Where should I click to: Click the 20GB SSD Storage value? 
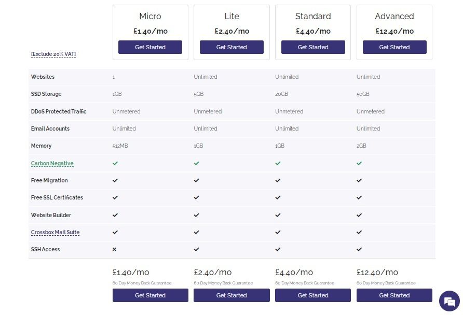click(x=282, y=94)
